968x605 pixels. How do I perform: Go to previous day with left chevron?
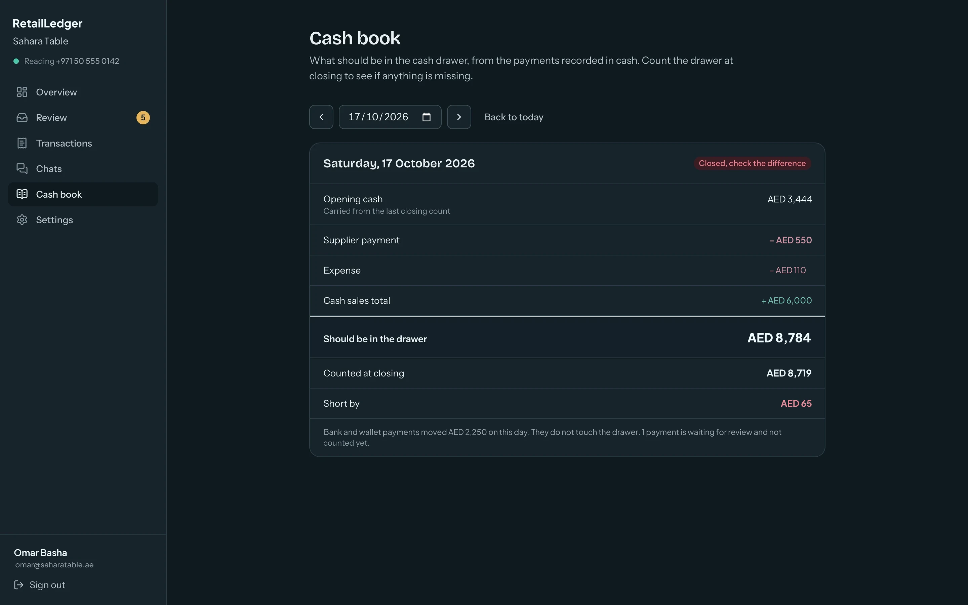click(x=321, y=117)
